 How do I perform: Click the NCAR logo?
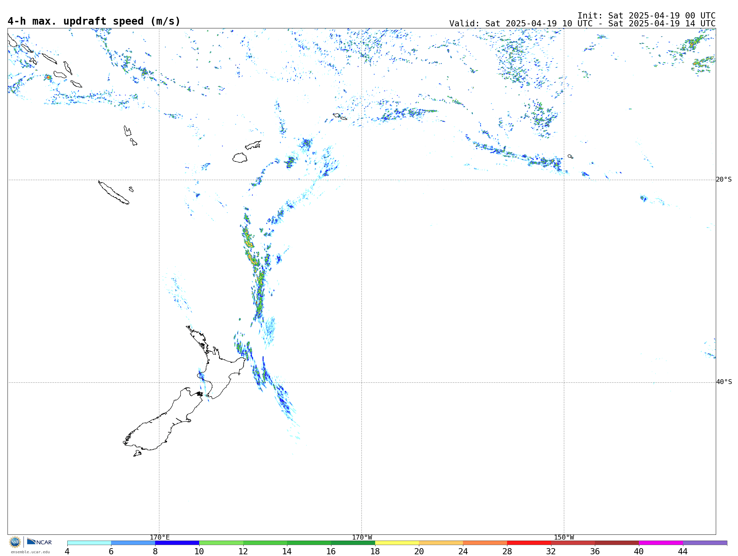pos(39,542)
